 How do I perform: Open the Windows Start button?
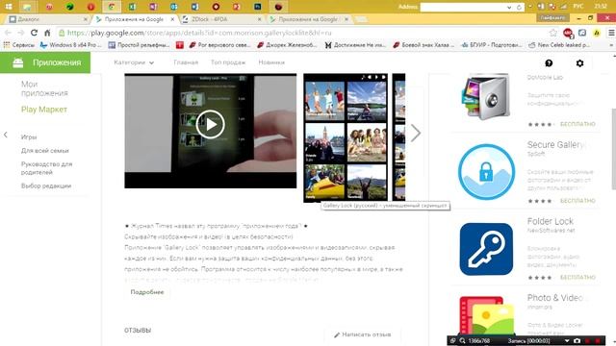[9, 7]
